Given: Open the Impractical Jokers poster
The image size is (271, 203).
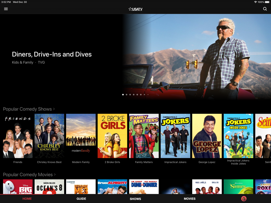Looking at the screenshot, I should (x=175, y=136).
